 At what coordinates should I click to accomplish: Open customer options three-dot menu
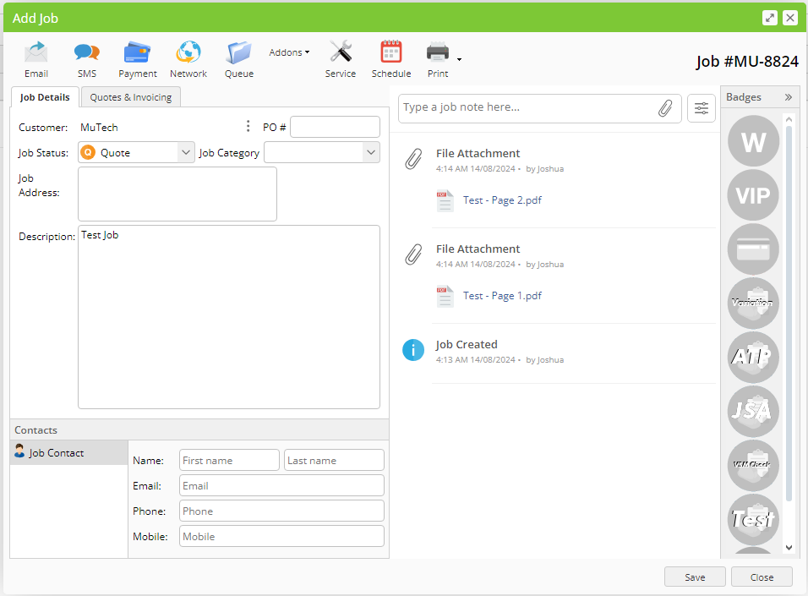248,126
